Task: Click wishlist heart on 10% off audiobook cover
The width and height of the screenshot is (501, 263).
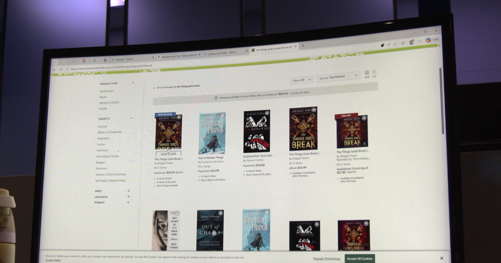Action: (x=364, y=119)
